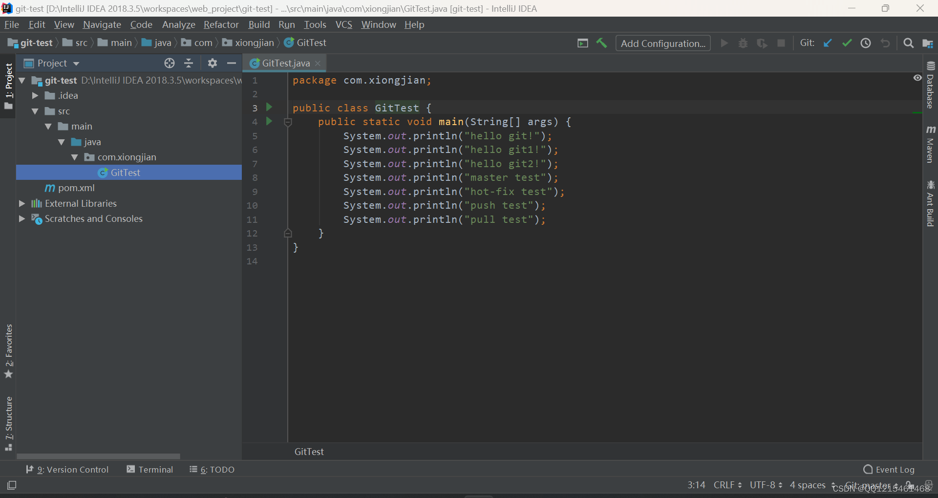Screen dimensions: 938x498
Task: Toggle the 1: Project side tab
Action: (x=8, y=87)
